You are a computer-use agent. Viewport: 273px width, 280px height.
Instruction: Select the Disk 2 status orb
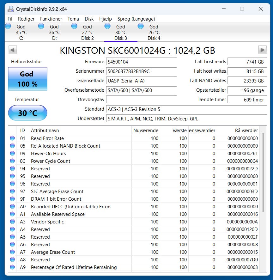coord(74,26)
